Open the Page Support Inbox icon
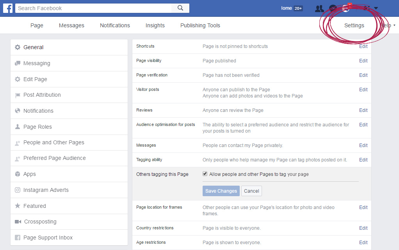399x250 pixels. click(18, 238)
